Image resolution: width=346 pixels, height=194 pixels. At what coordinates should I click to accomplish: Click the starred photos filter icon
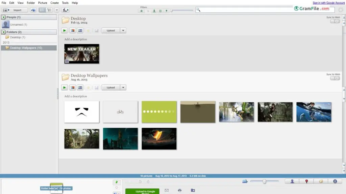[x=142, y=11]
